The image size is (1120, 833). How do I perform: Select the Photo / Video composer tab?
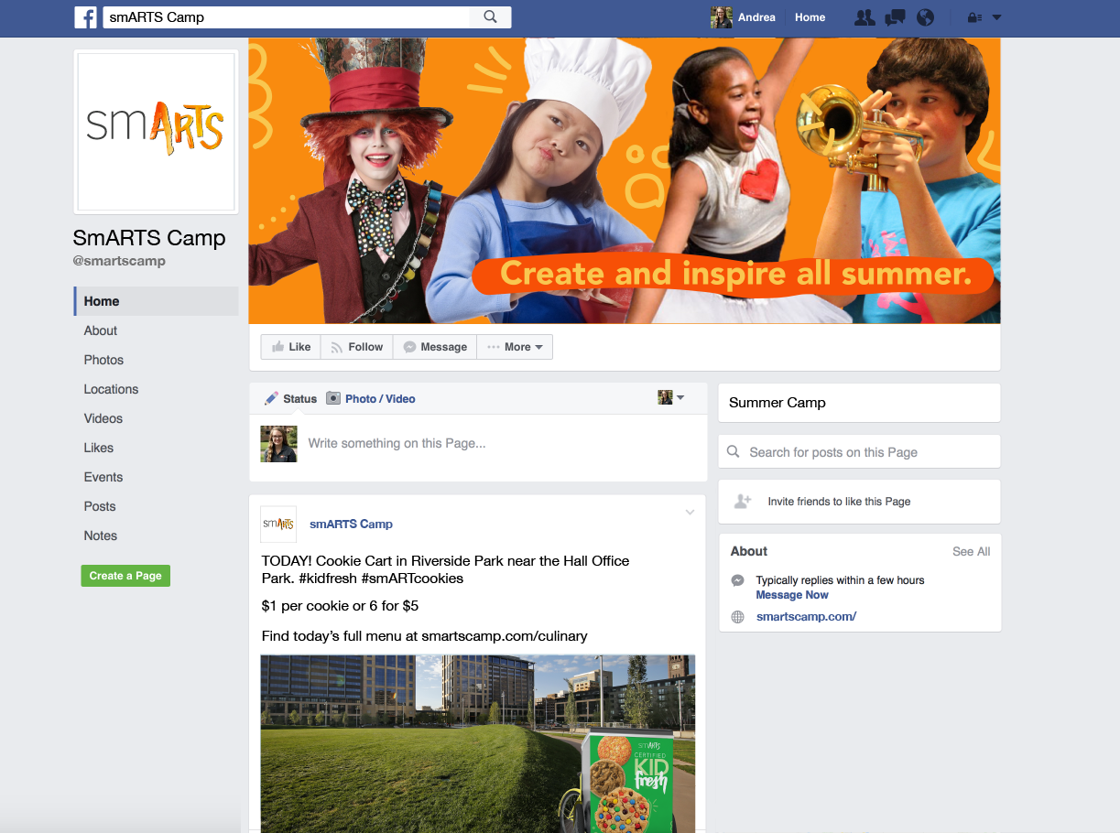pos(371,398)
